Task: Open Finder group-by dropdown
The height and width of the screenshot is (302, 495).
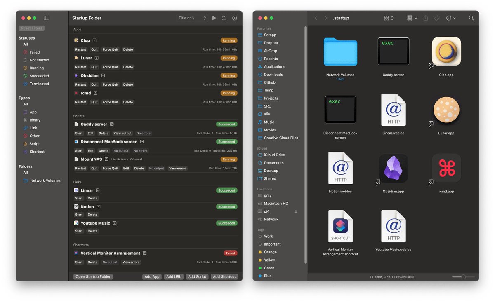Action: 412,18
